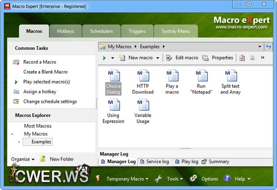Open the New macro dropdown arrow
Image resolution: width=277 pixels, height=190 pixels.
pyautogui.click(x=157, y=58)
